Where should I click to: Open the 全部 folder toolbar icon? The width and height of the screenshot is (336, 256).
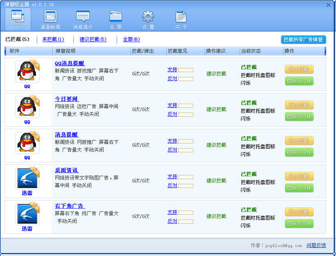click(116, 20)
